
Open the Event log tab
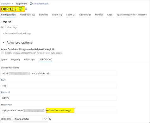pyautogui.click(x=57, y=15)
